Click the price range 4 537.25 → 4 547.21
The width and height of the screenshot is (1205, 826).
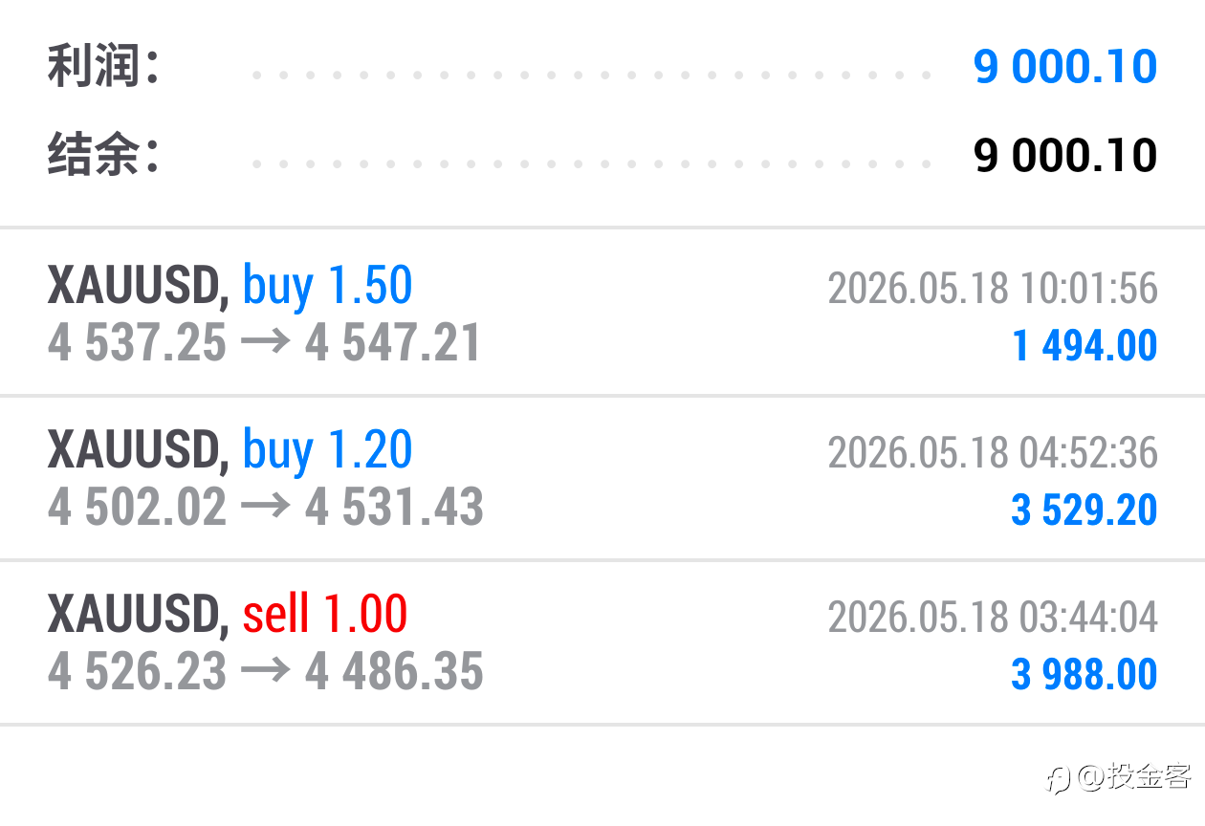coord(265,342)
